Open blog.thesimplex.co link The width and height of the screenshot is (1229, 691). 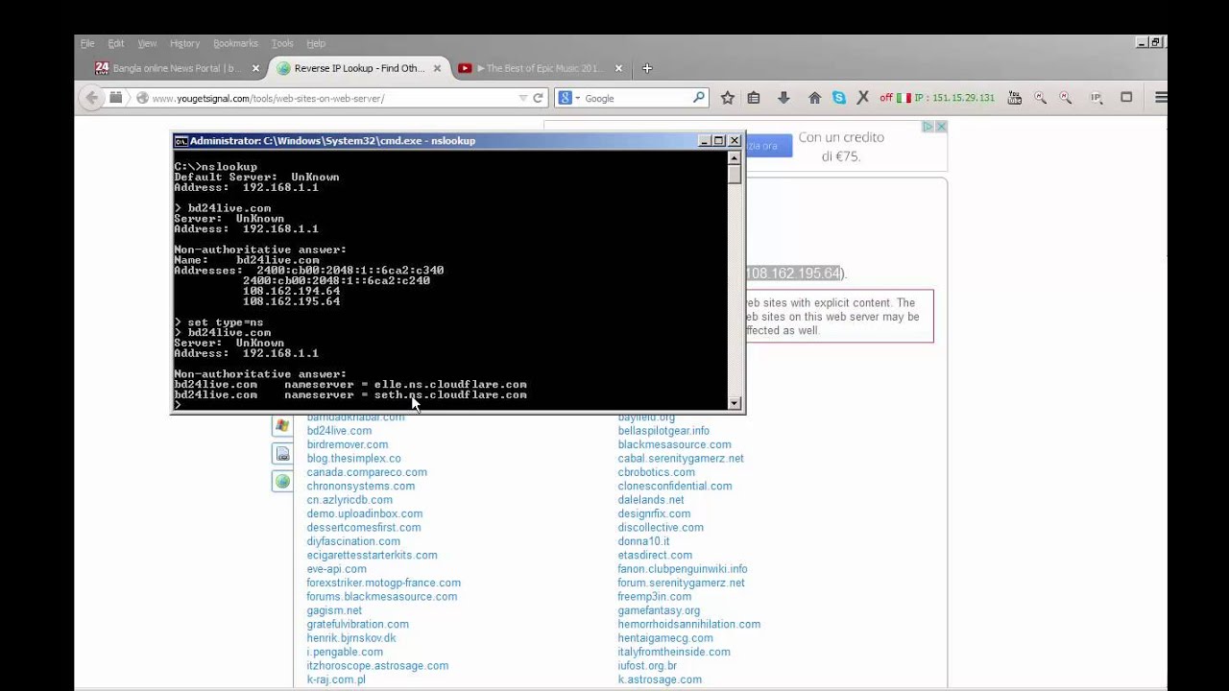pyautogui.click(x=354, y=459)
